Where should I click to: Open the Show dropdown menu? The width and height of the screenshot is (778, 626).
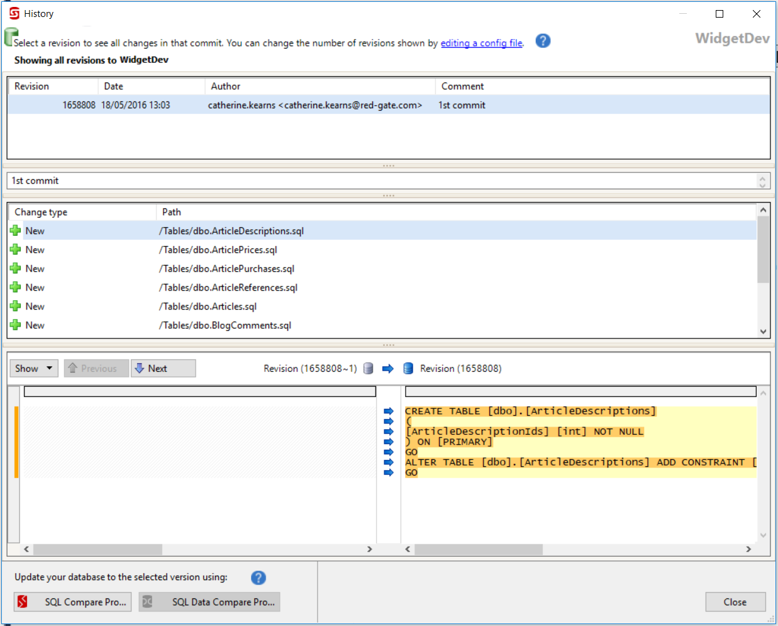pos(34,369)
